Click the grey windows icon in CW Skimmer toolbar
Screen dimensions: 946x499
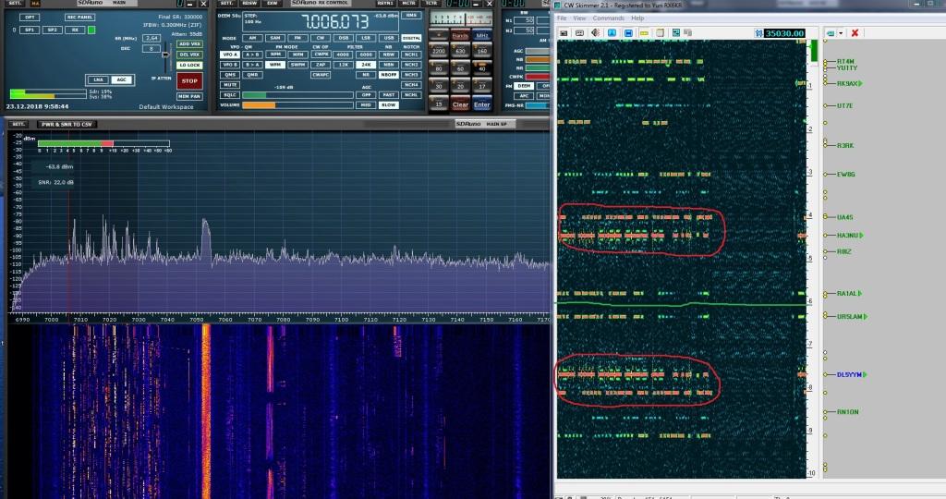tap(687, 33)
